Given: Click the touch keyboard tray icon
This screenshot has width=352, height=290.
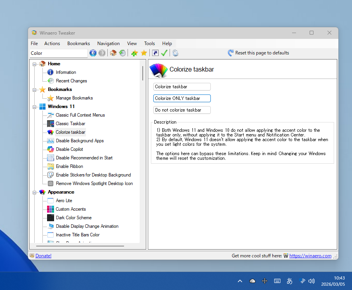Looking at the screenshot, I should click(277, 281).
